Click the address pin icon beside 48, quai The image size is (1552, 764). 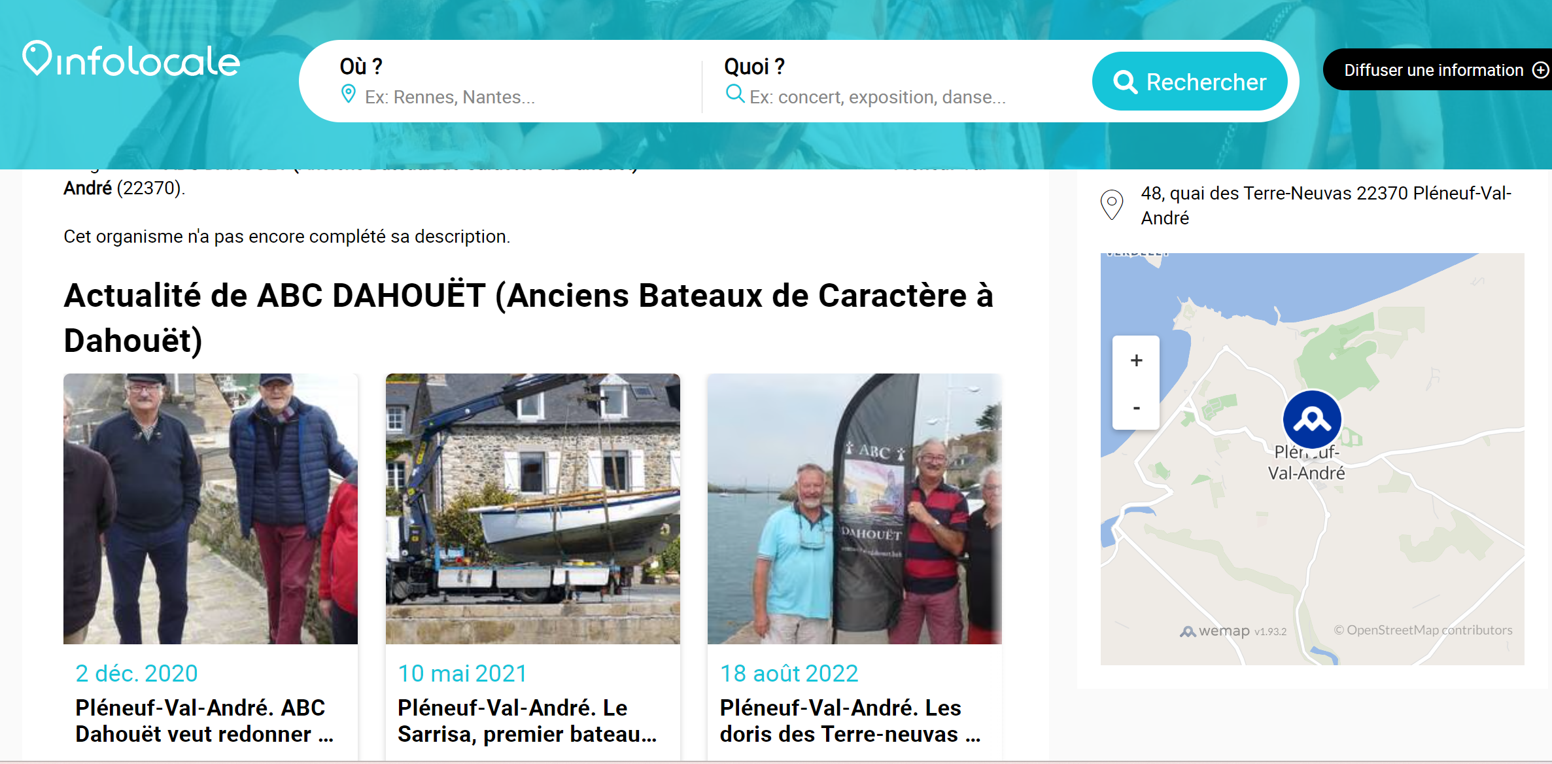tap(1111, 205)
